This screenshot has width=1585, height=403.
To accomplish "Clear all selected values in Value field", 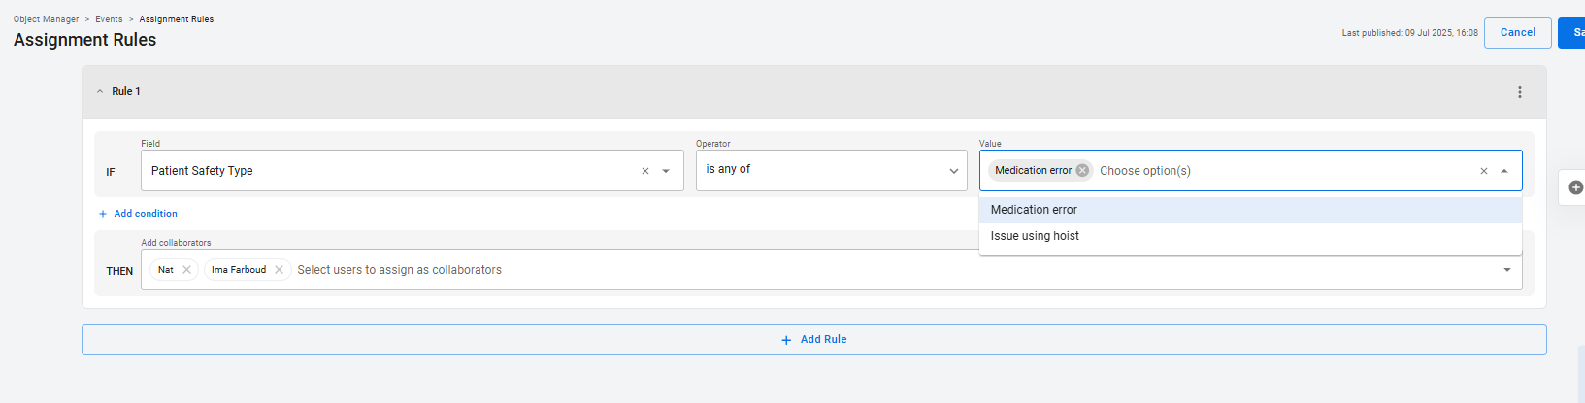I will click(1483, 172).
